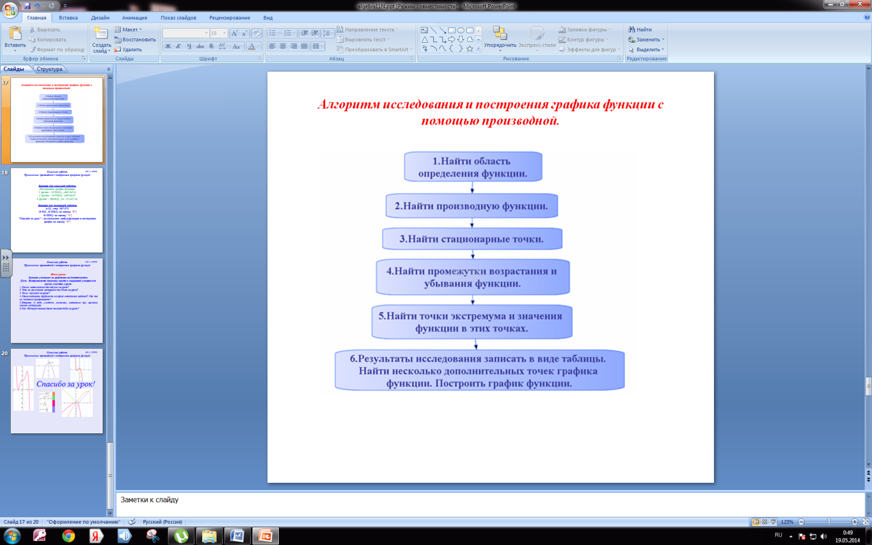872x545 pixels.
Task: Click the Redo button in Quick Access toolbar
Action: coord(51,5)
